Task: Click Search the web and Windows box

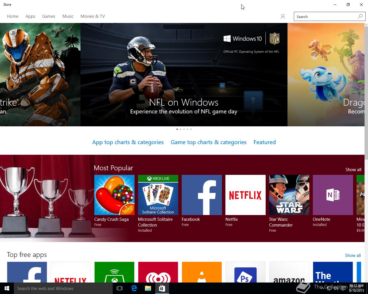Action: point(63,288)
